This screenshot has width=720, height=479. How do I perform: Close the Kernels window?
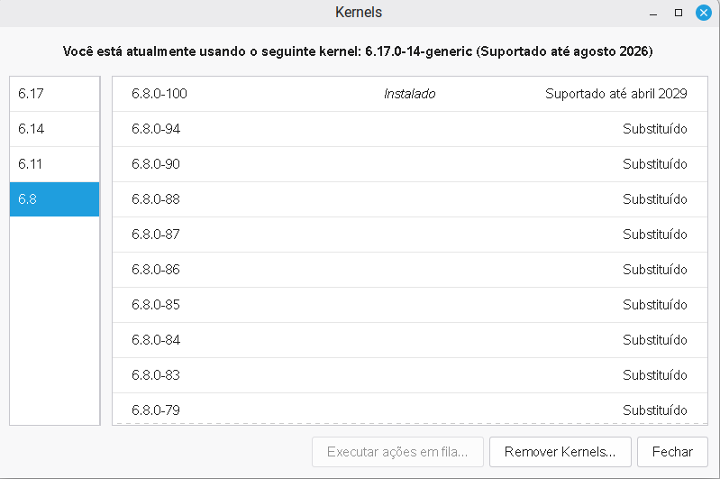pyautogui.click(x=704, y=13)
